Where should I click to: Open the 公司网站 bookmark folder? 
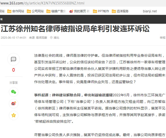[x=35, y=11]
